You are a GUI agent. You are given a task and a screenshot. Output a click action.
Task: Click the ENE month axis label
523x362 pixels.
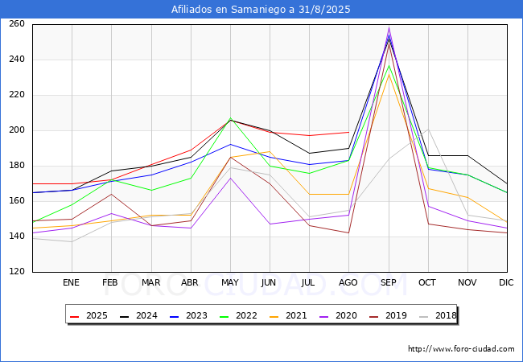pyautogui.click(x=72, y=283)
